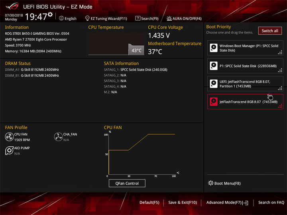This screenshot has width=287, height=215.
Task: Click SATA6G_4: N/A row
Action: pyautogui.click(x=115, y=86)
